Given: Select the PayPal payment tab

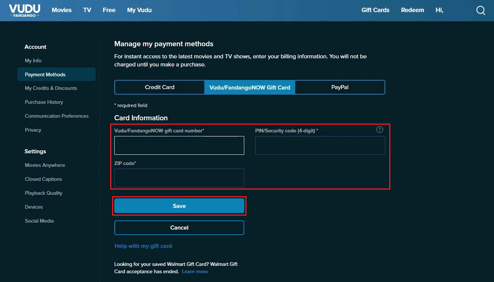Looking at the screenshot, I should tap(340, 87).
